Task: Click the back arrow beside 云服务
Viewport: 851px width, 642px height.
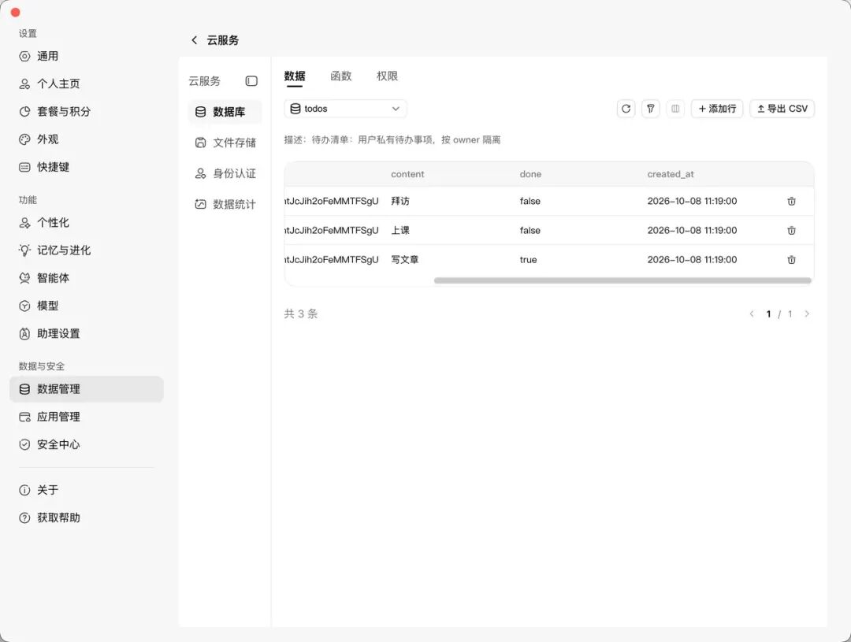Action: tap(195, 40)
